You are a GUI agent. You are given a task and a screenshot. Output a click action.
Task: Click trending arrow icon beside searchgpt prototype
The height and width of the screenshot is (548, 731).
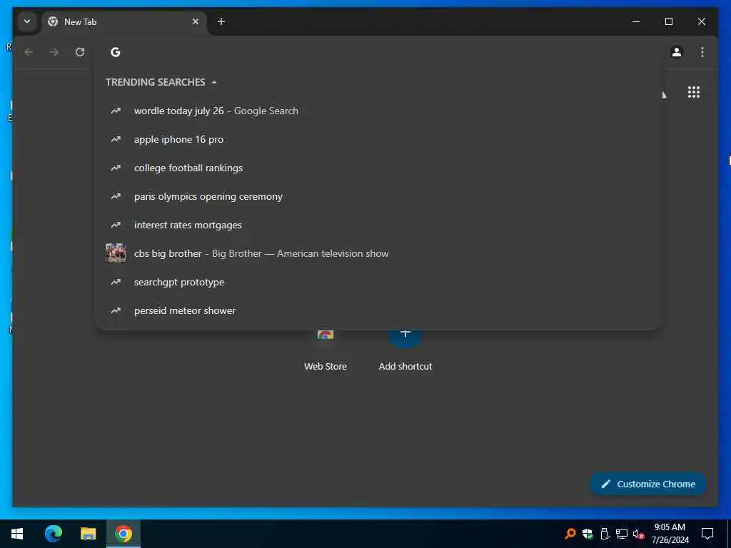[x=116, y=282]
